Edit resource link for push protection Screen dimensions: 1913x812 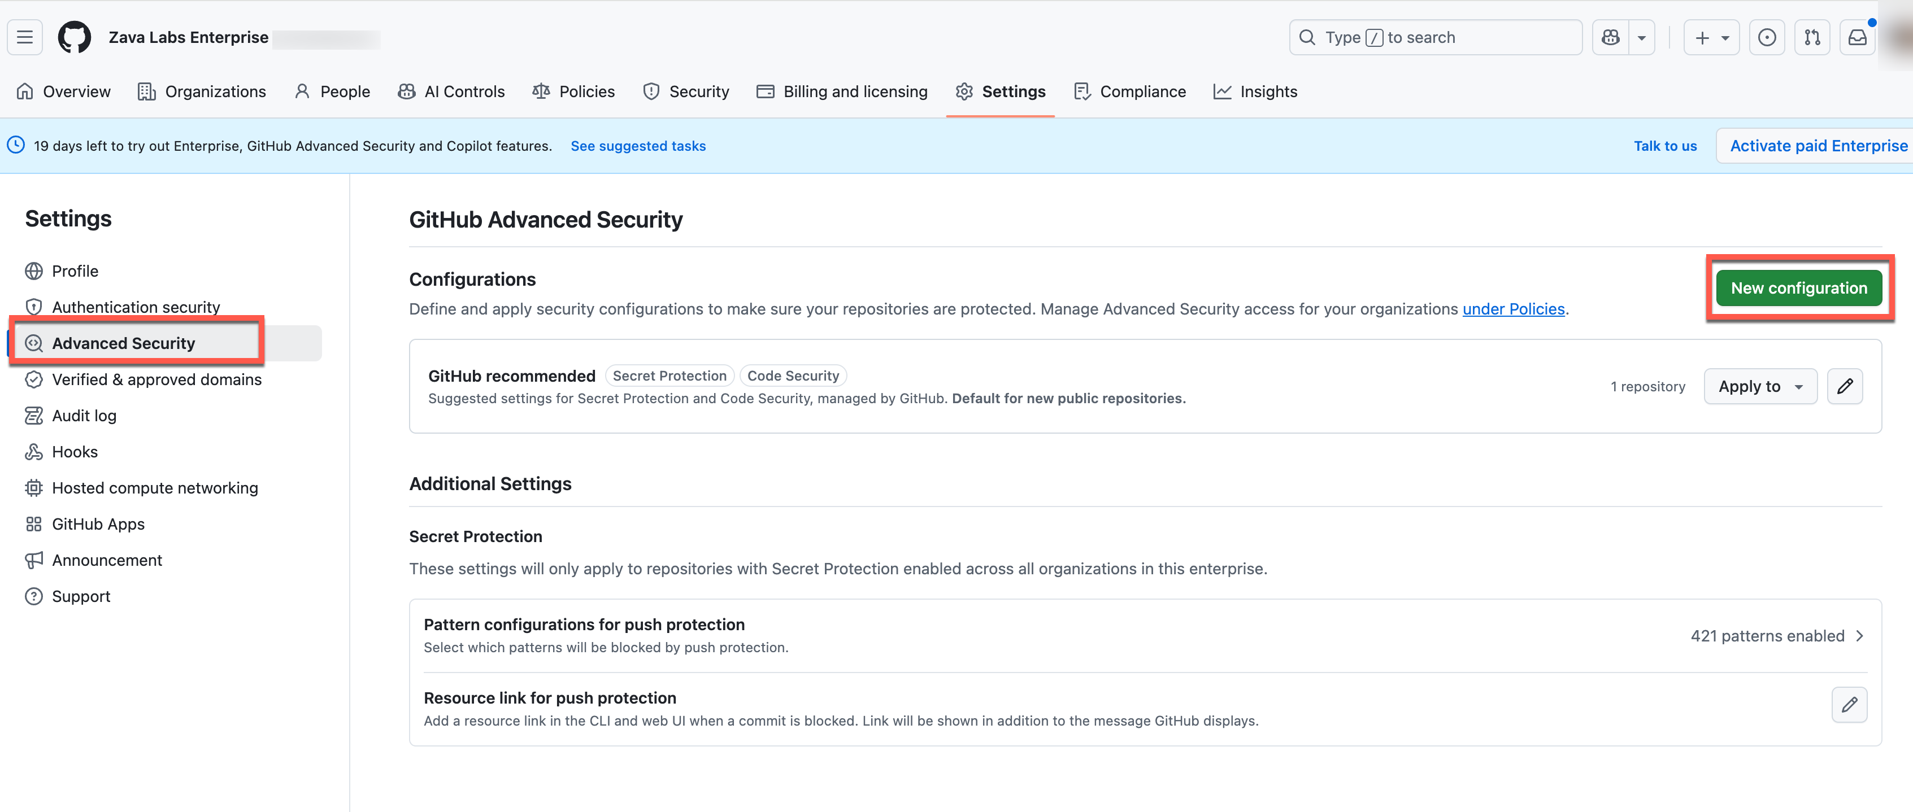pyautogui.click(x=1849, y=704)
